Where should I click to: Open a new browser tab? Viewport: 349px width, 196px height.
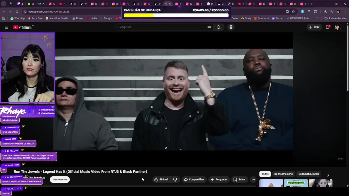[312, 4]
